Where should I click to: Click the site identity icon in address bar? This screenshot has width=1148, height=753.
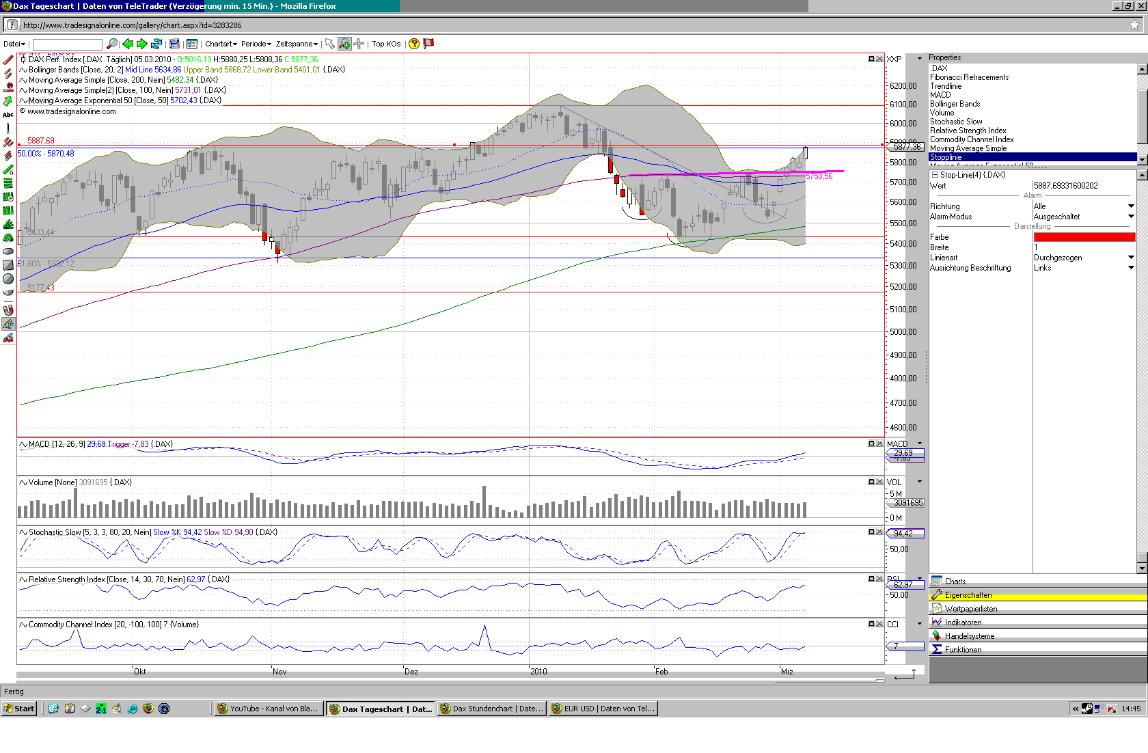[12, 25]
